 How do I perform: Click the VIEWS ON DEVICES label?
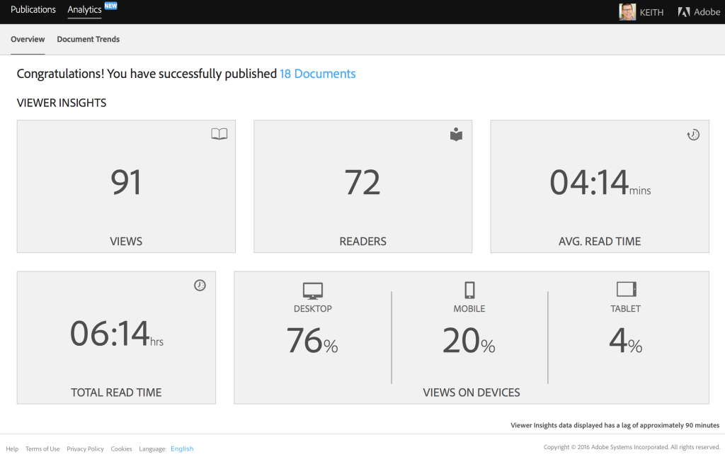point(472,393)
